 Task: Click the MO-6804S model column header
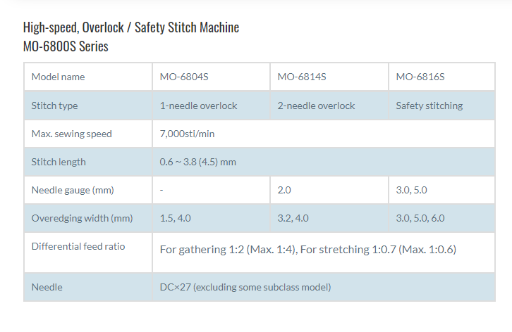pos(184,77)
